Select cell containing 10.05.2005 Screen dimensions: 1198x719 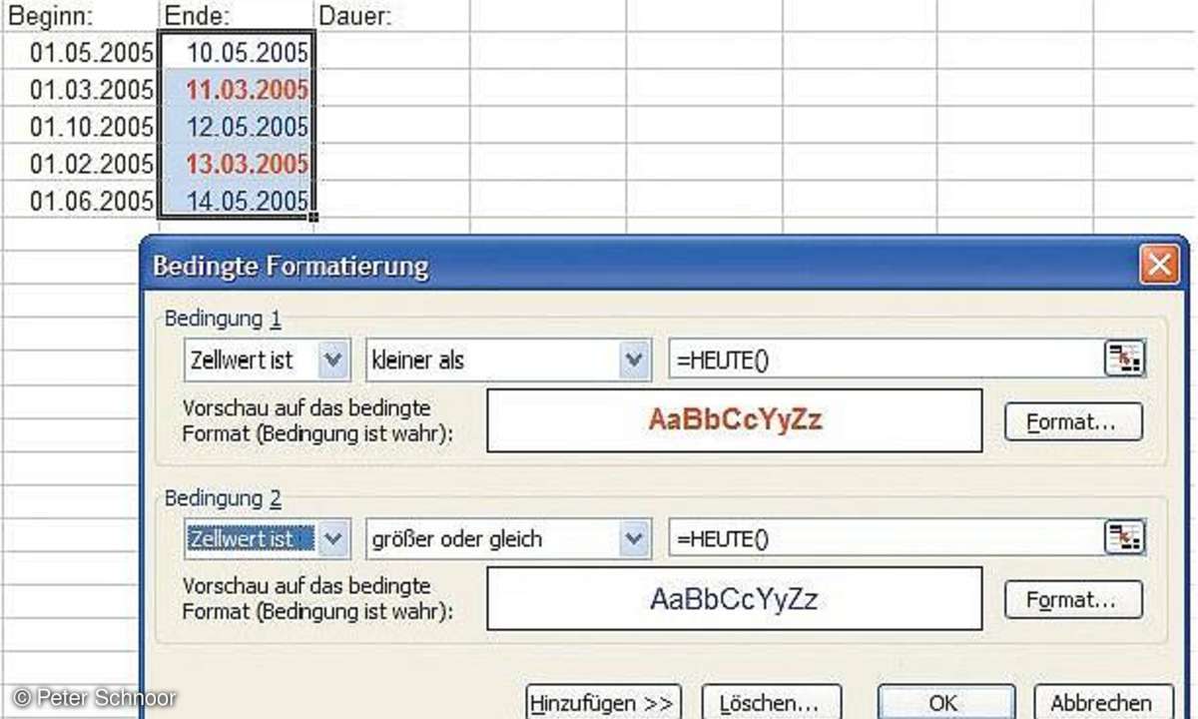236,51
